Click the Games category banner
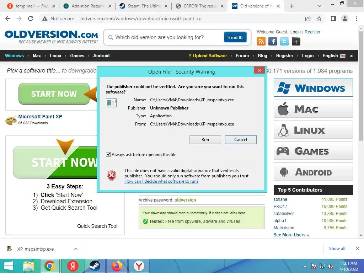Viewport: 364px width, 273px height. pyautogui.click(x=313, y=151)
